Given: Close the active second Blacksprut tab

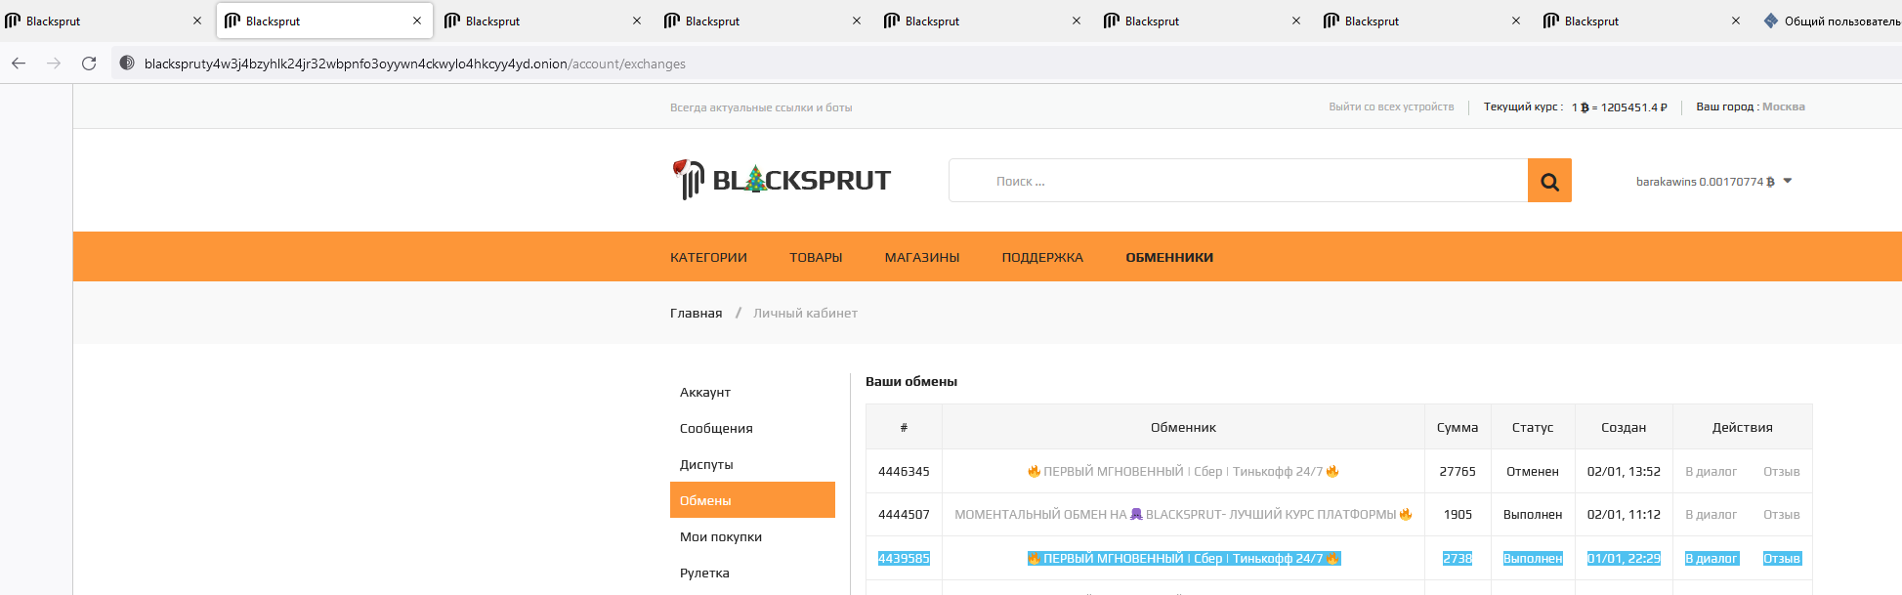Looking at the screenshot, I should [417, 21].
